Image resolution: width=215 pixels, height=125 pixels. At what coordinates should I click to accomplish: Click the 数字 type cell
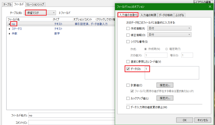(x=57, y=34)
